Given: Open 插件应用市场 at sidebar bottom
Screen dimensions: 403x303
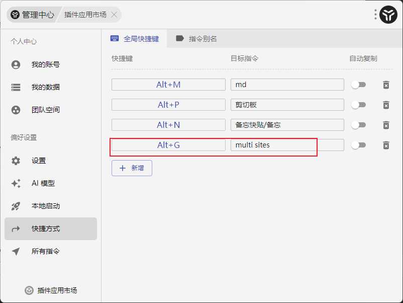Looking at the screenshot, I should click(51, 290).
